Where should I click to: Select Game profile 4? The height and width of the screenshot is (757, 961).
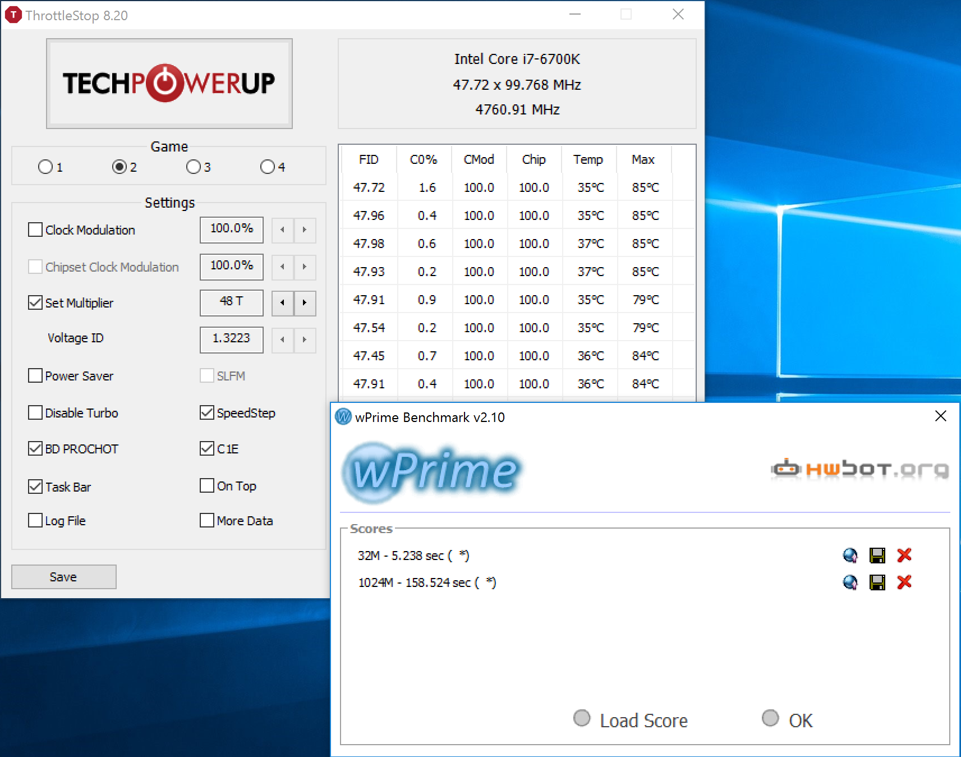[x=268, y=167]
